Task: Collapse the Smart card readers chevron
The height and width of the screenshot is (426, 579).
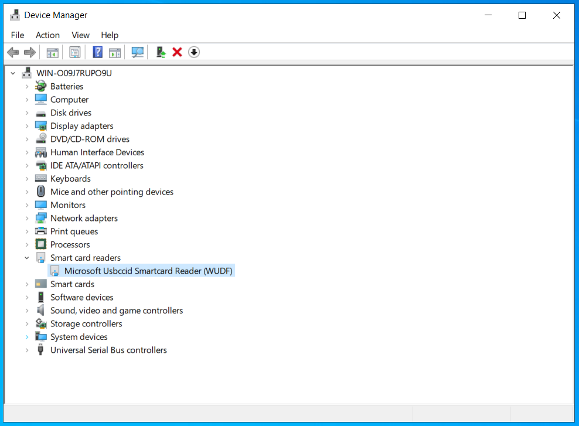Action: point(26,258)
